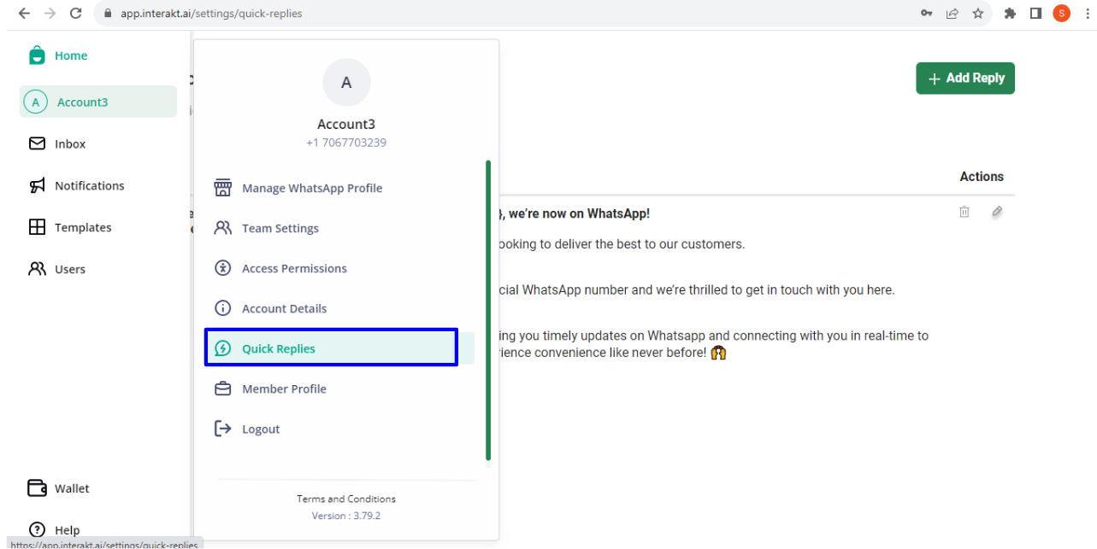The height and width of the screenshot is (549, 1097).
Task: Select Quick Replies from the menu
Action: point(278,348)
